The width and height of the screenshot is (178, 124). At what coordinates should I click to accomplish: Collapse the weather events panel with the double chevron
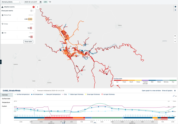click(38, 7)
